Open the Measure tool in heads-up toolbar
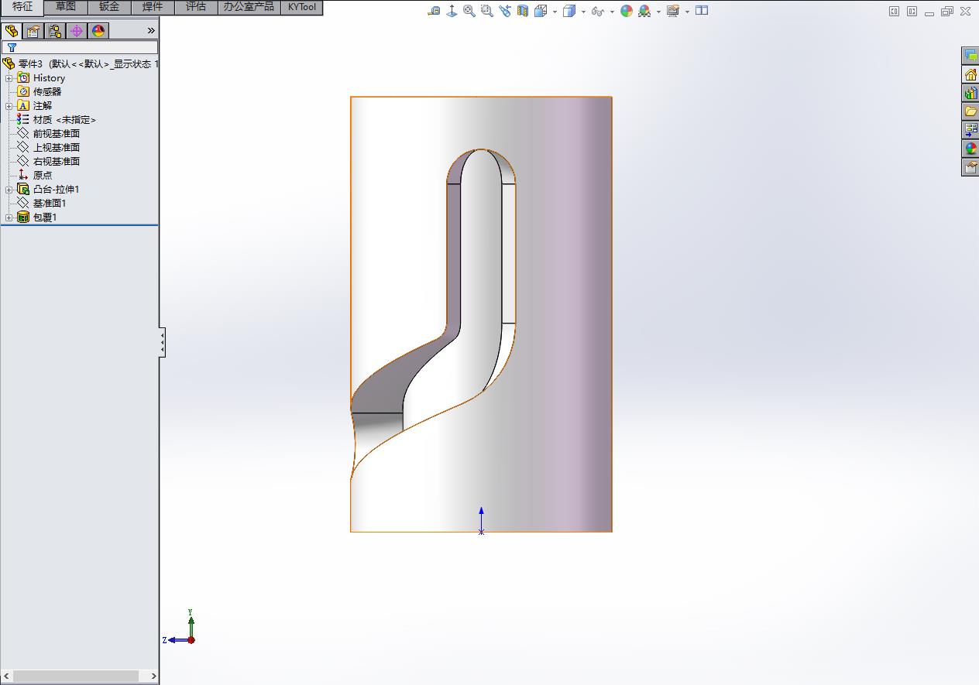 click(435, 11)
